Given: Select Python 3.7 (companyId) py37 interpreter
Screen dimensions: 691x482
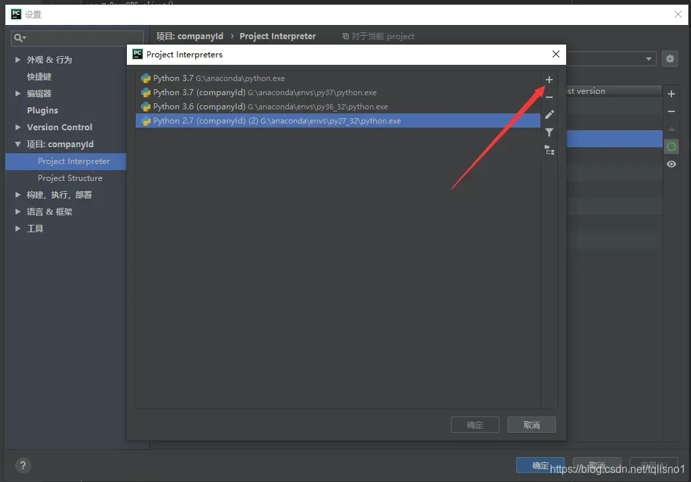Looking at the screenshot, I should pos(338,92).
